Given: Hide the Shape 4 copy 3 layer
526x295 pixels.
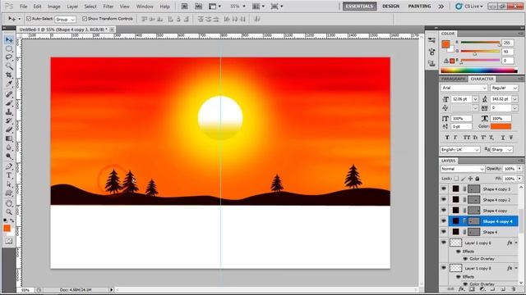Looking at the screenshot, I should click(444, 189).
